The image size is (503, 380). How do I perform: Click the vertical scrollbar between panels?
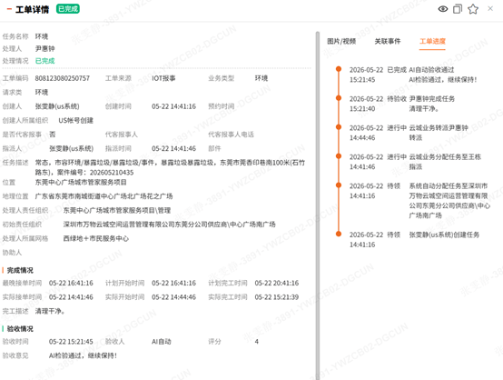(318, 205)
